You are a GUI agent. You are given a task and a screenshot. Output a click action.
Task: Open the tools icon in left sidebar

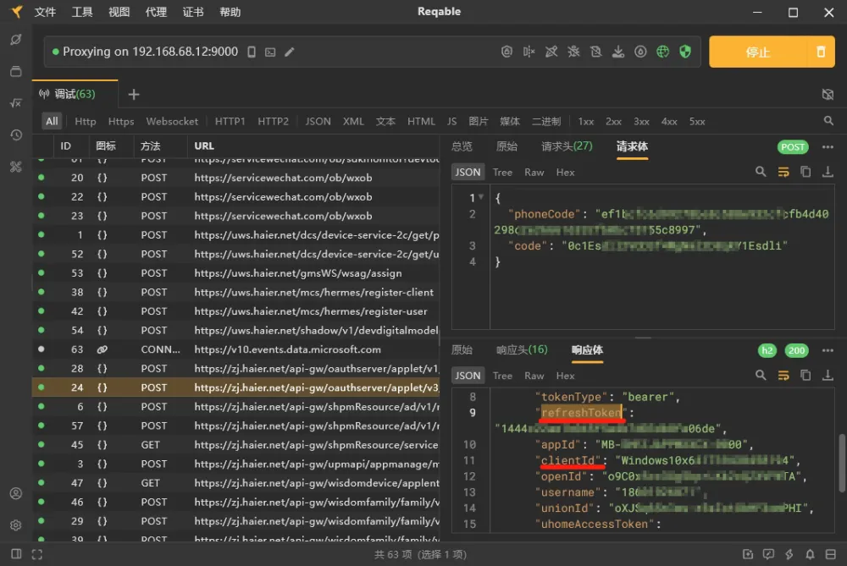click(15, 167)
